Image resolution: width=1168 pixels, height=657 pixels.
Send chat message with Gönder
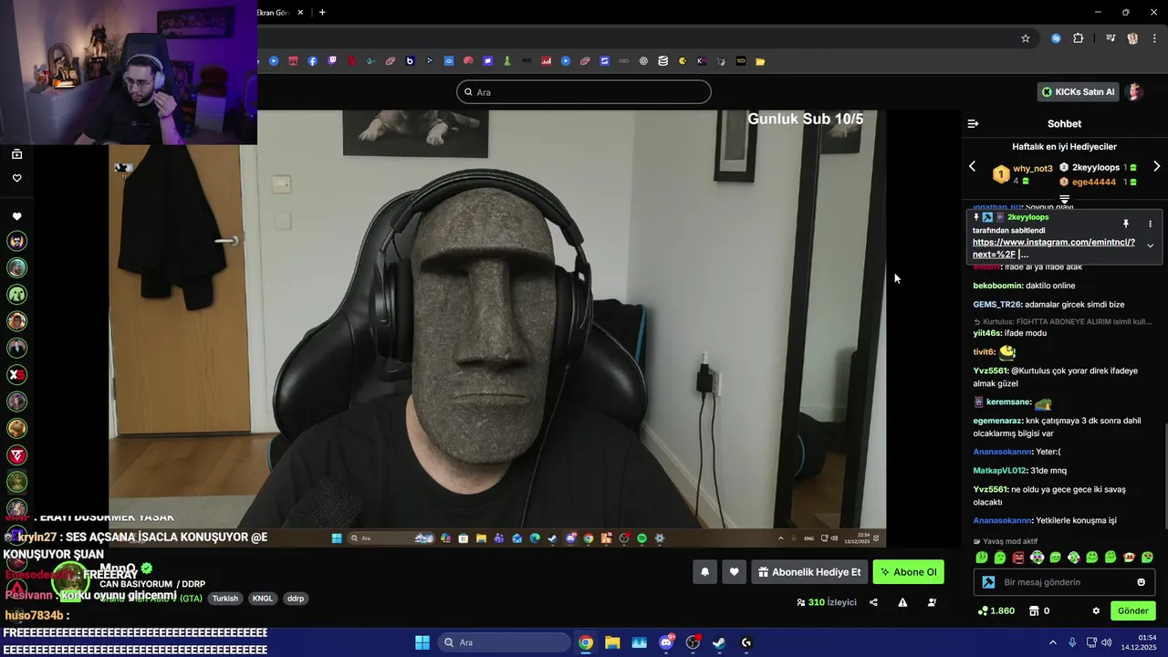click(1132, 610)
